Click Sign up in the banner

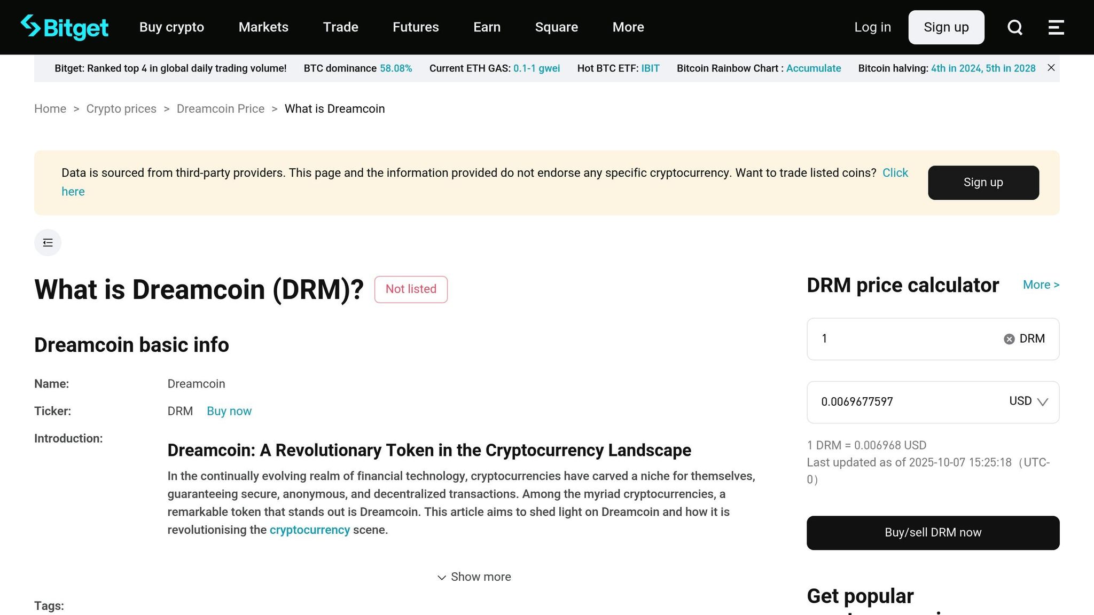[983, 183]
